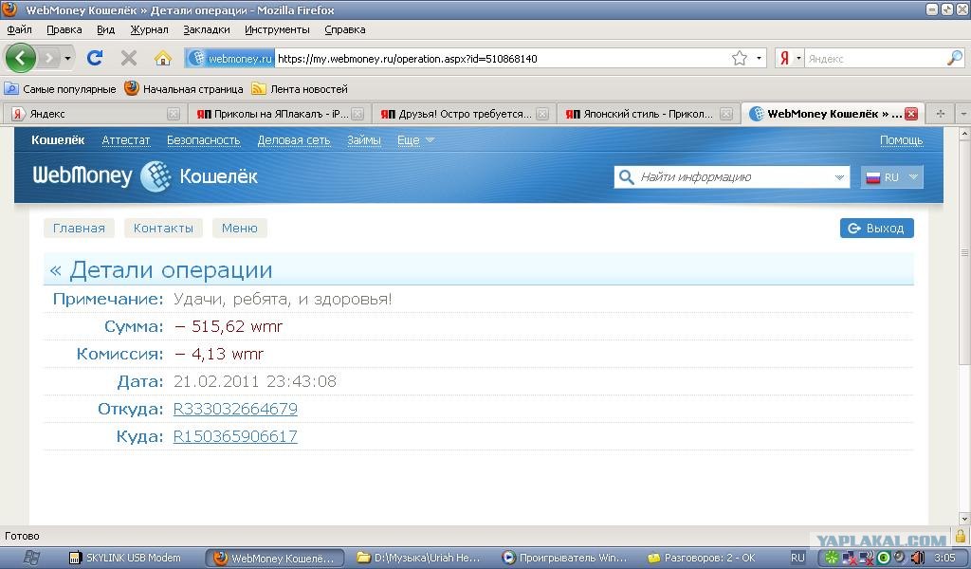This screenshot has width=971, height=569.
Task: Open the Вид menu
Action: 106,29
